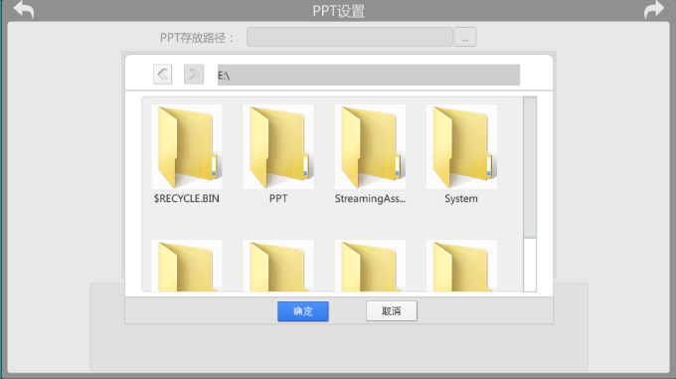Click the PPT存放路径 path input field

[x=350, y=37]
